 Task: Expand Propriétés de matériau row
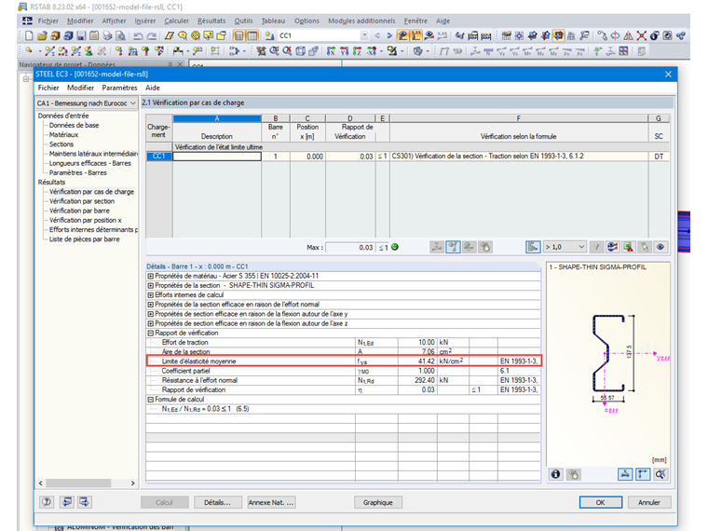coord(150,276)
